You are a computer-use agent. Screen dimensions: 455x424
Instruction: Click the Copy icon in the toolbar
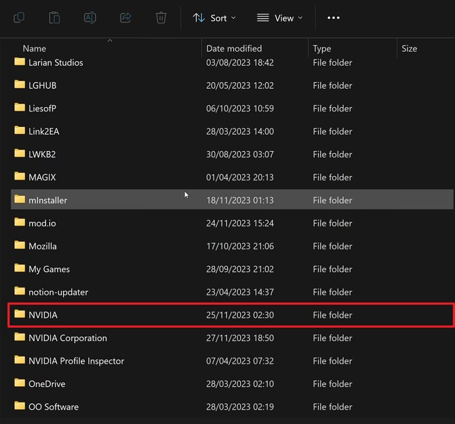click(x=19, y=18)
